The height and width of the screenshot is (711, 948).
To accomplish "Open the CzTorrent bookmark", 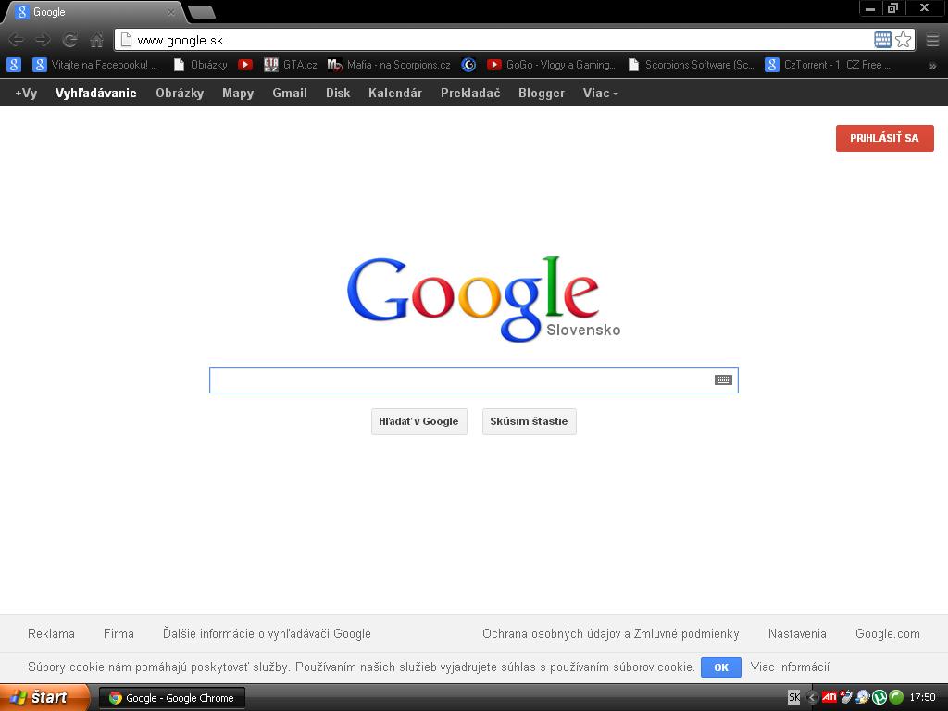I will [827, 65].
